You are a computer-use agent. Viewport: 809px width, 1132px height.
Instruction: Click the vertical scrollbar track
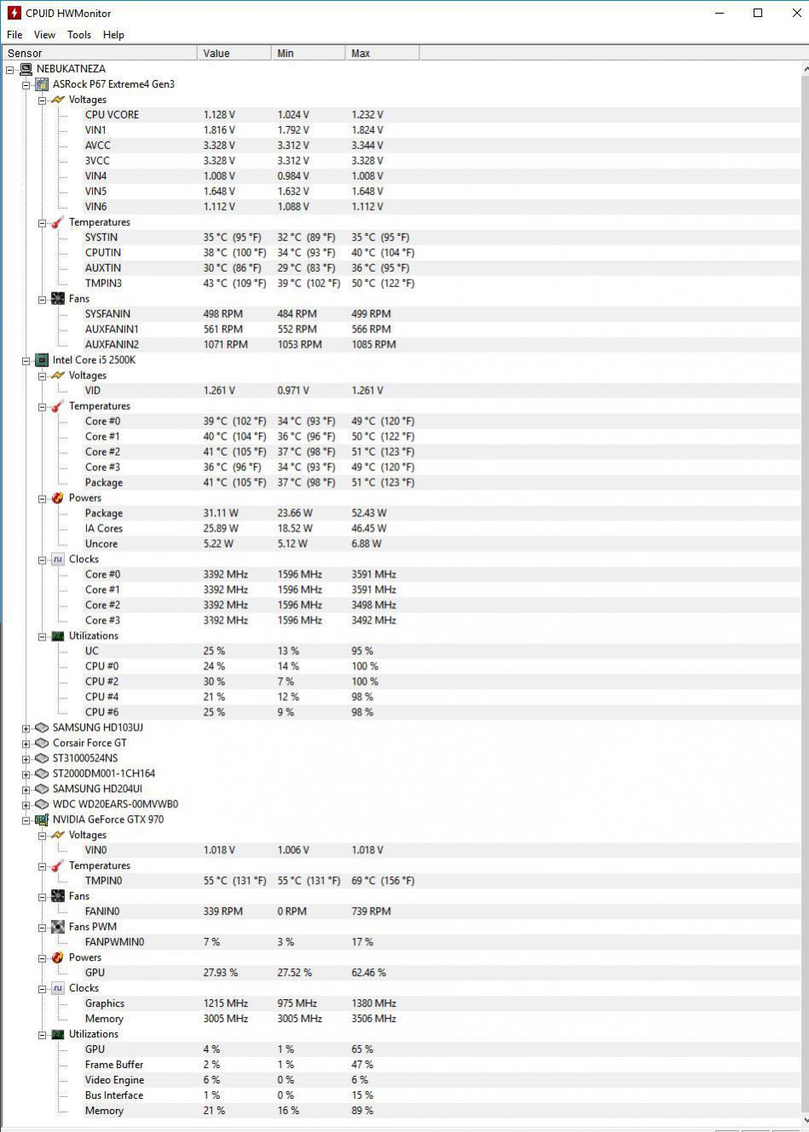click(805, 596)
